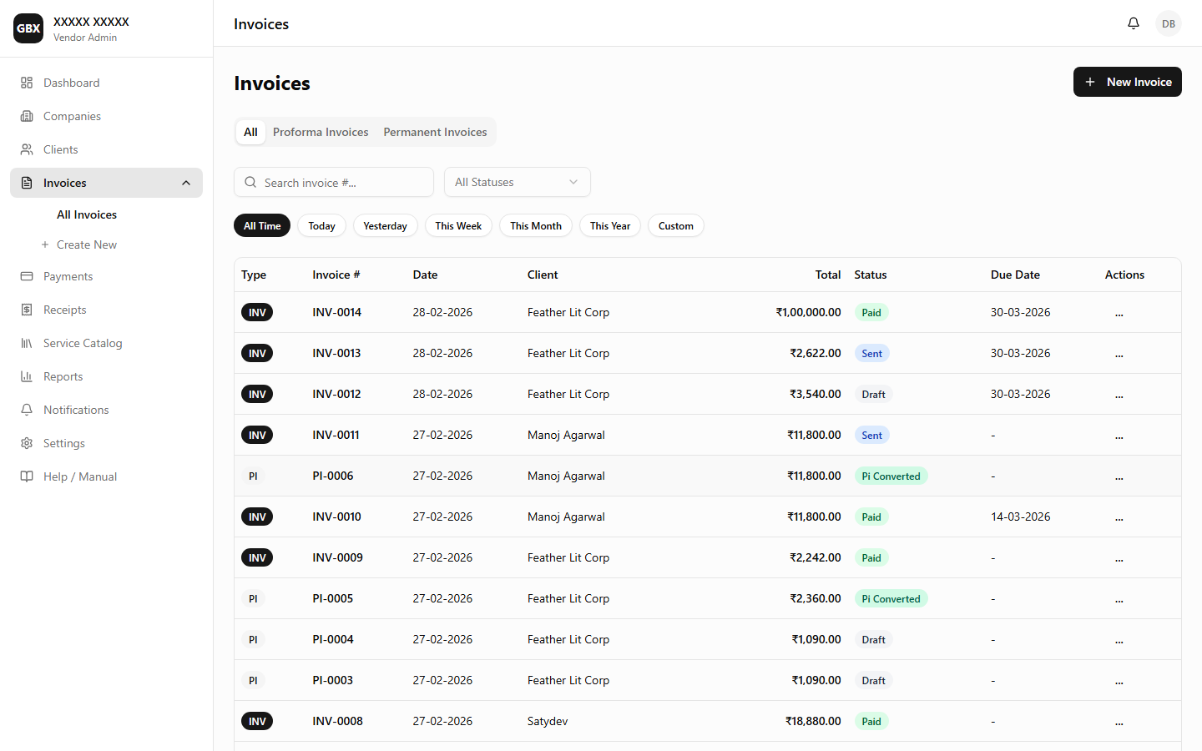The height and width of the screenshot is (751, 1202).
Task: Click the sidebar Notifications bell icon
Action: click(27, 410)
